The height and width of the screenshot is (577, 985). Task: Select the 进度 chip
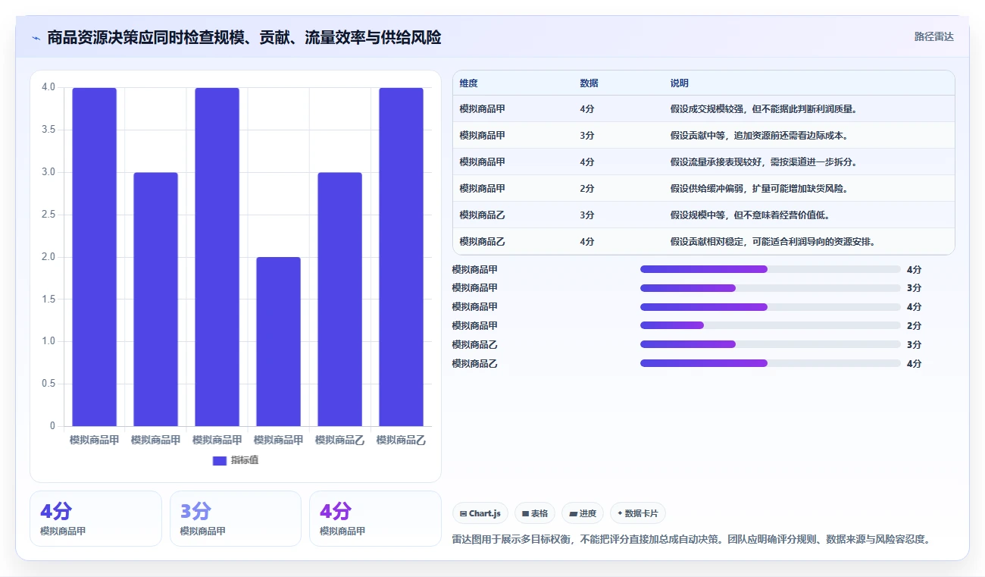(583, 513)
